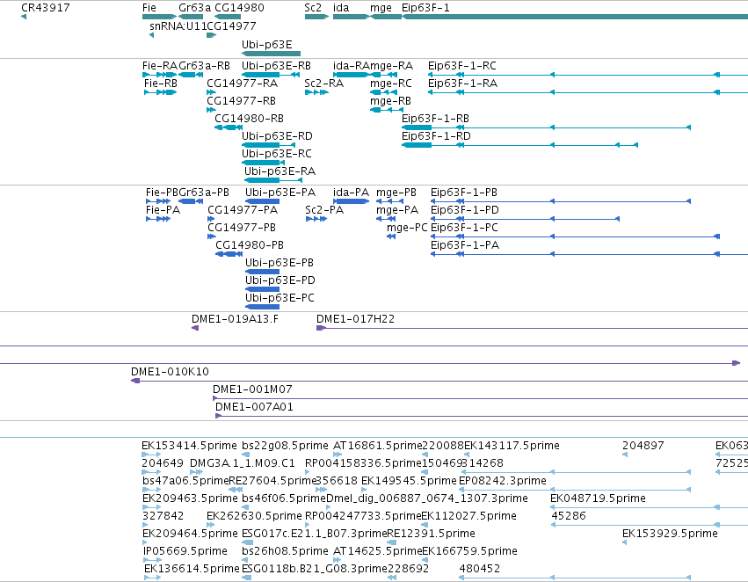The height and width of the screenshot is (582, 748).
Task: Click the mge-PC protein label
Action: [x=407, y=228]
